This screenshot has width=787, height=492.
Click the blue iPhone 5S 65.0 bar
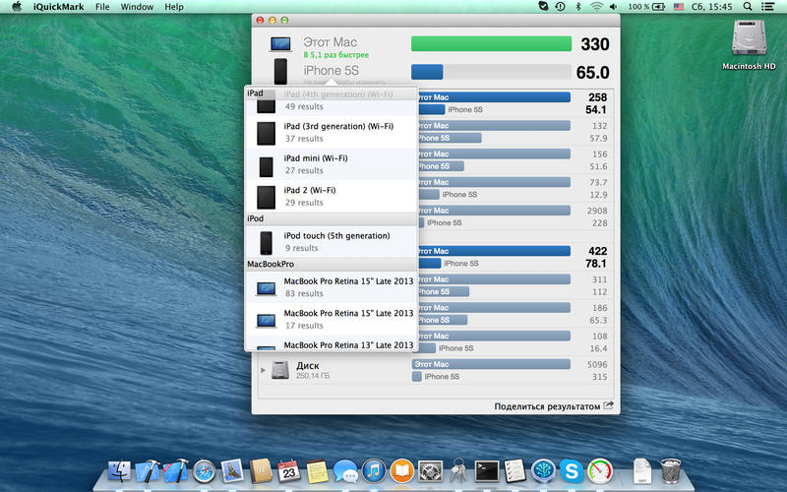(427, 72)
